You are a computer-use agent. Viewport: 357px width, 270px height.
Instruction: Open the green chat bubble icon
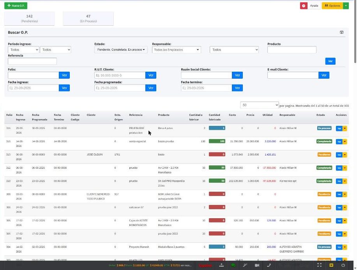pos(233,265)
